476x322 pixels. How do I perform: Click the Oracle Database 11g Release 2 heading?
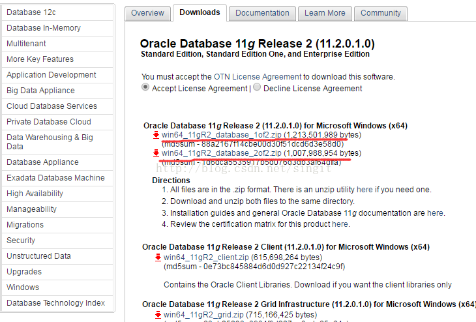(257, 44)
